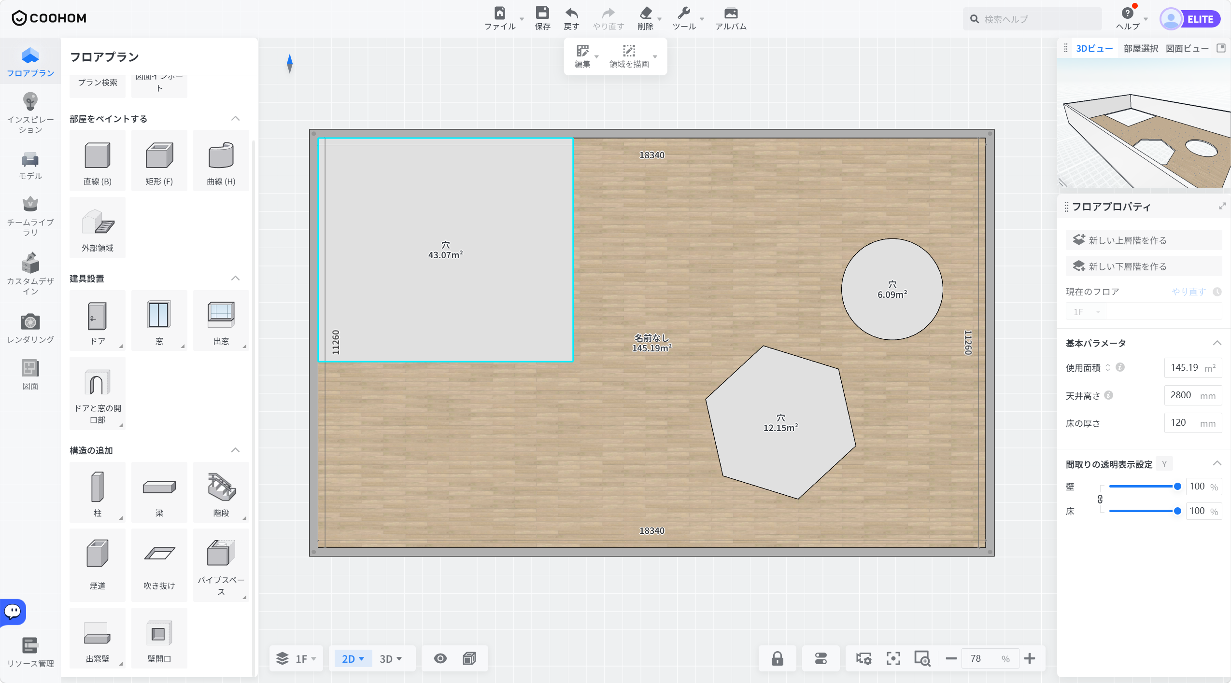Switch to the 図面ビュー tab
1231x683 pixels.
[1187, 48]
